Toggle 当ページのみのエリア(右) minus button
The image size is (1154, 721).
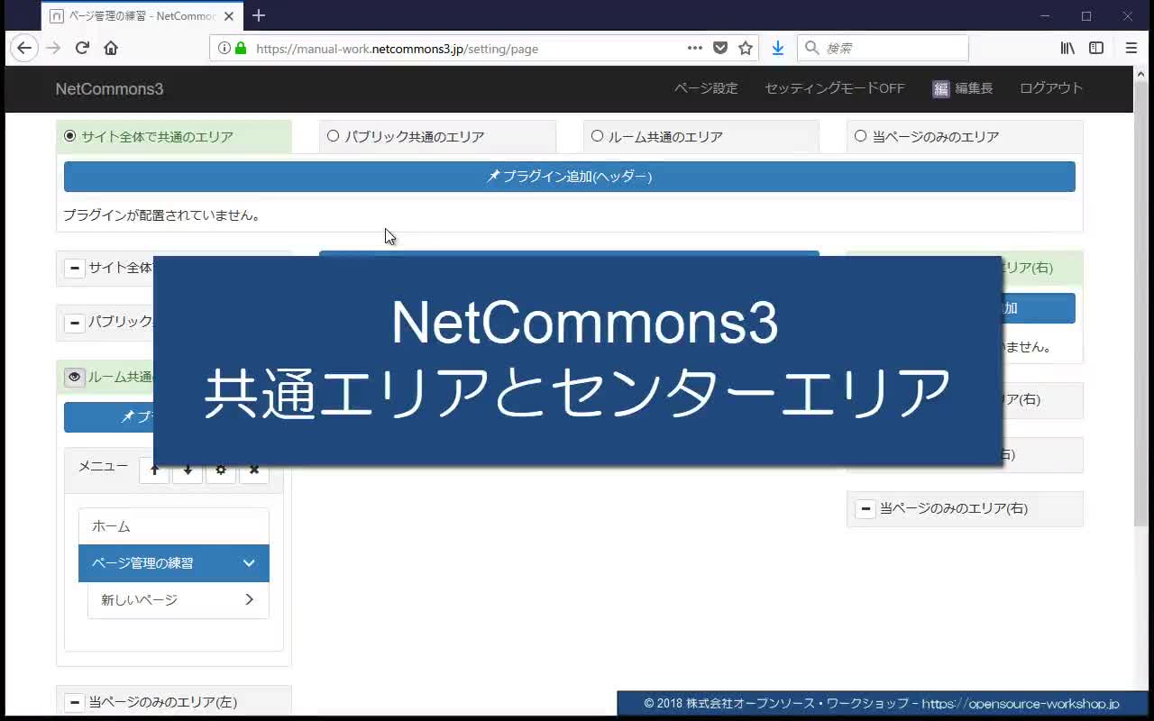[x=865, y=508]
